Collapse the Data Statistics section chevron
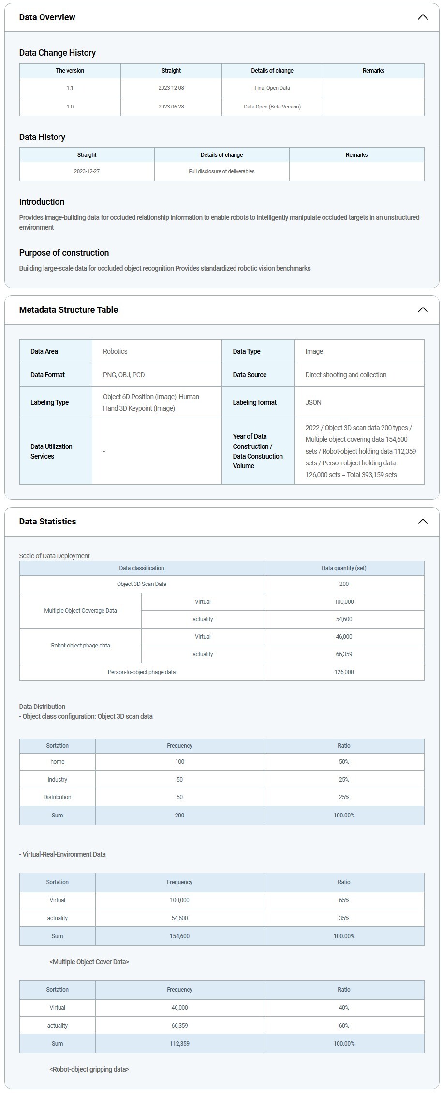 [422, 522]
